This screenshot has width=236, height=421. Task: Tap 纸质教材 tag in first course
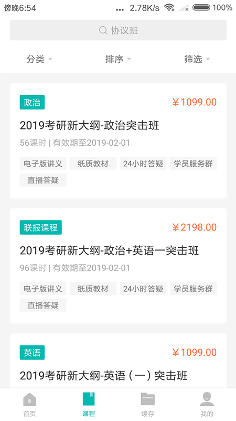pos(93,164)
